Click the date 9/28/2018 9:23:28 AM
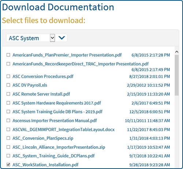Image resolution: width=183 pixels, height=169 pixels. pyautogui.click(x=150, y=165)
